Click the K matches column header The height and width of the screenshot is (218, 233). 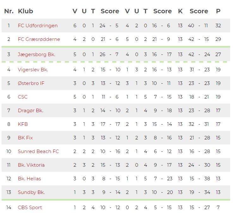point(180,11)
